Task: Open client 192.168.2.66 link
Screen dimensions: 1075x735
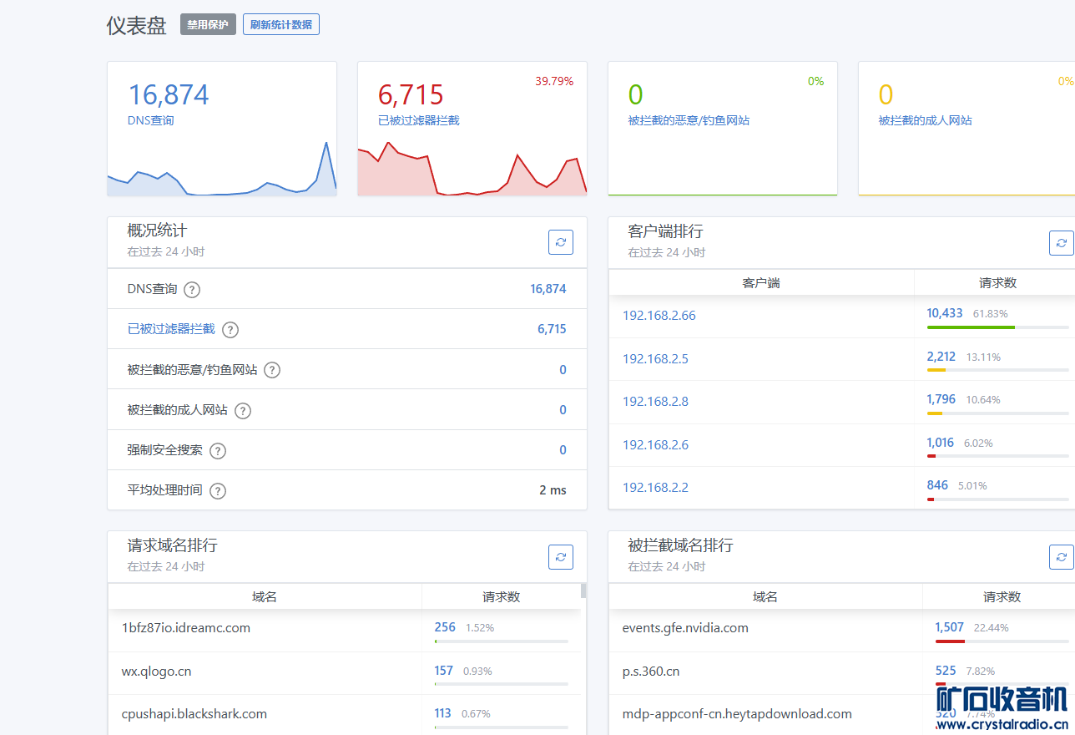Action: pyautogui.click(x=659, y=316)
